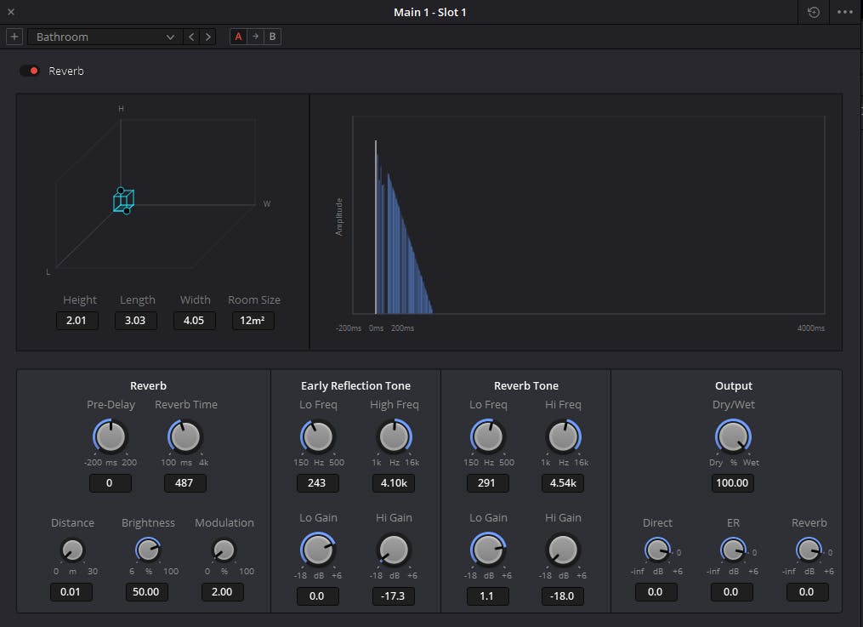Click Reverb Tone Hi Freq knob
863x627 pixels.
point(564,437)
